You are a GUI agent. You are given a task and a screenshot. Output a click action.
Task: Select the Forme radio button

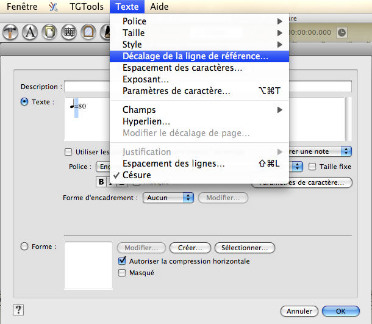[24, 247]
